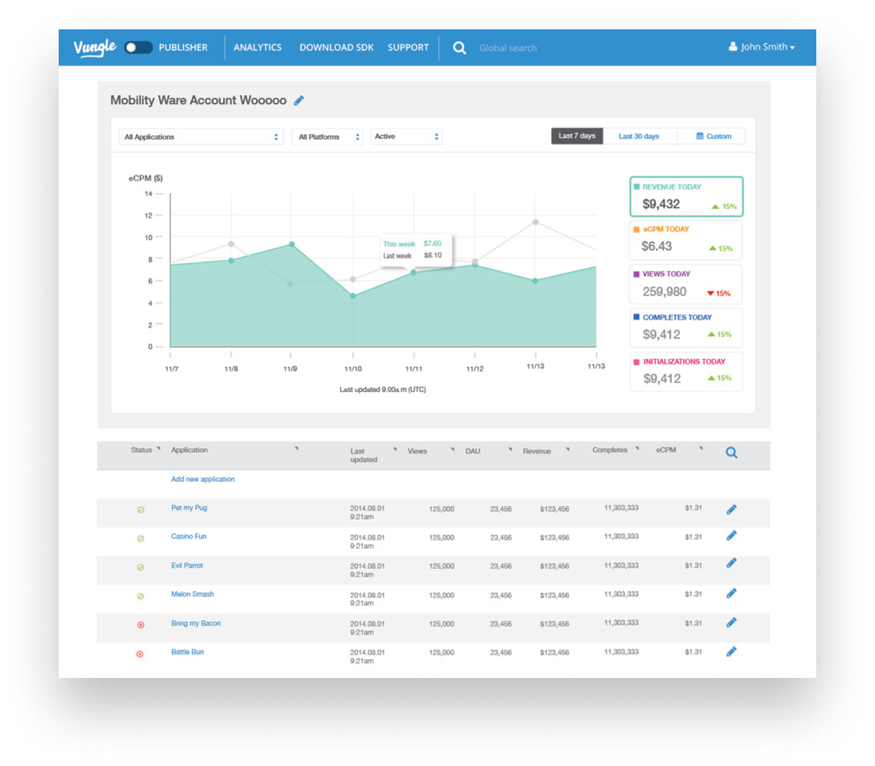
Task: Click Melon Smash active status icon
Action: 140,596
